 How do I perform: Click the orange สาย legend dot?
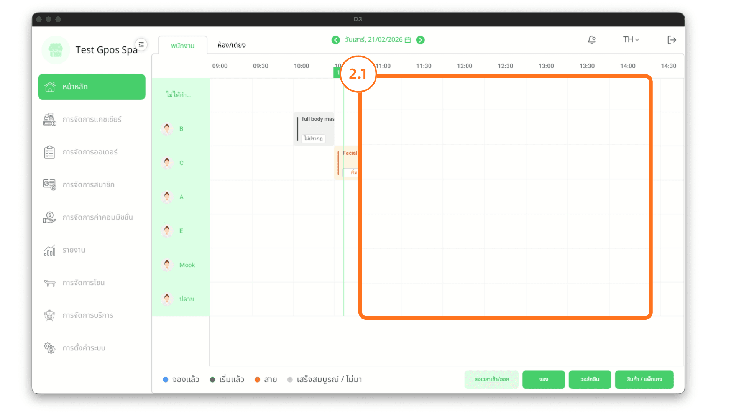coord(257,379)
